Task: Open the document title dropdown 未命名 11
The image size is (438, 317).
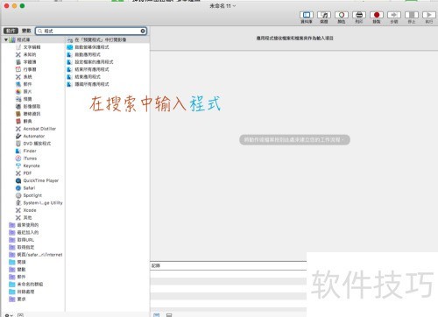Action: point(223,5)
